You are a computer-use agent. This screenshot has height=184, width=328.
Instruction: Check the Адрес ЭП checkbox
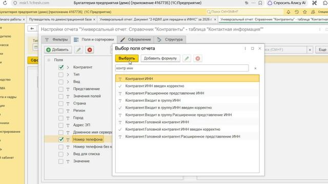point(61,125)
